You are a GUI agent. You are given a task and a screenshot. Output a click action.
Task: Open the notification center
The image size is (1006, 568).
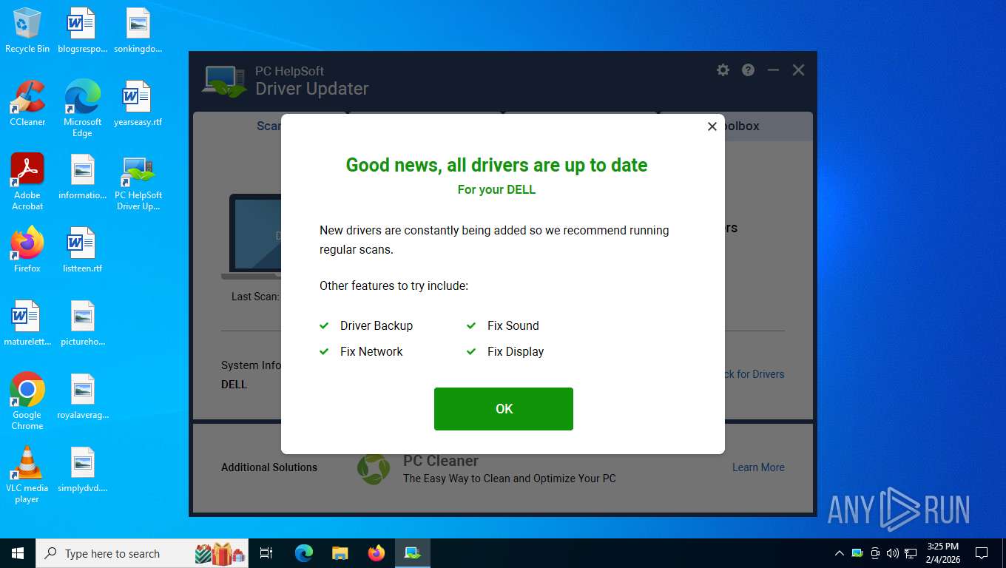(982, 553)
